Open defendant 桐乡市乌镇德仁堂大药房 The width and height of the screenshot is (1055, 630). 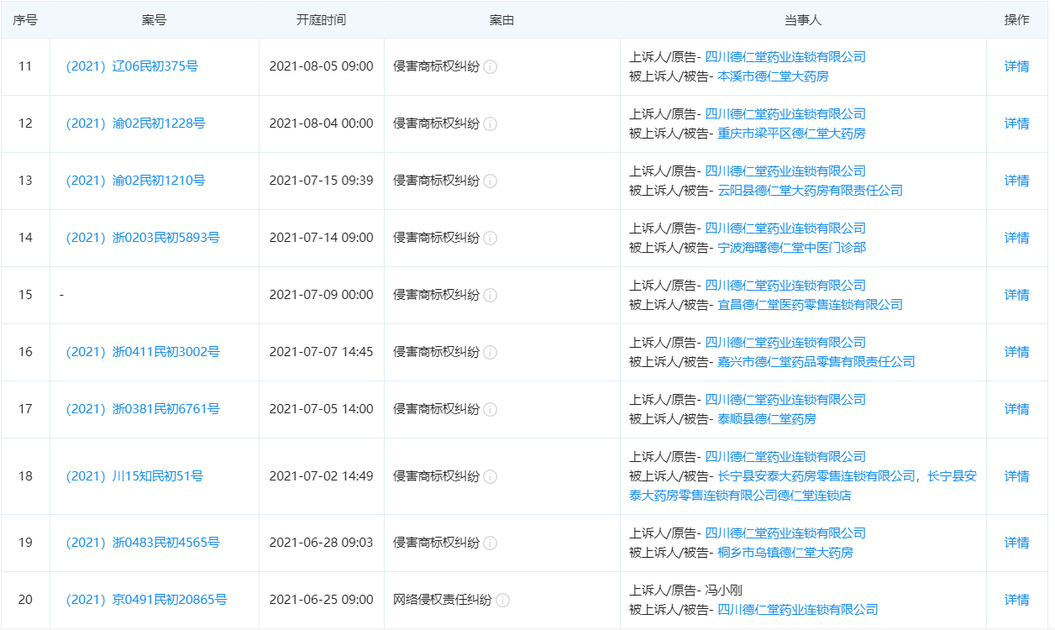(x=785, y=553)
